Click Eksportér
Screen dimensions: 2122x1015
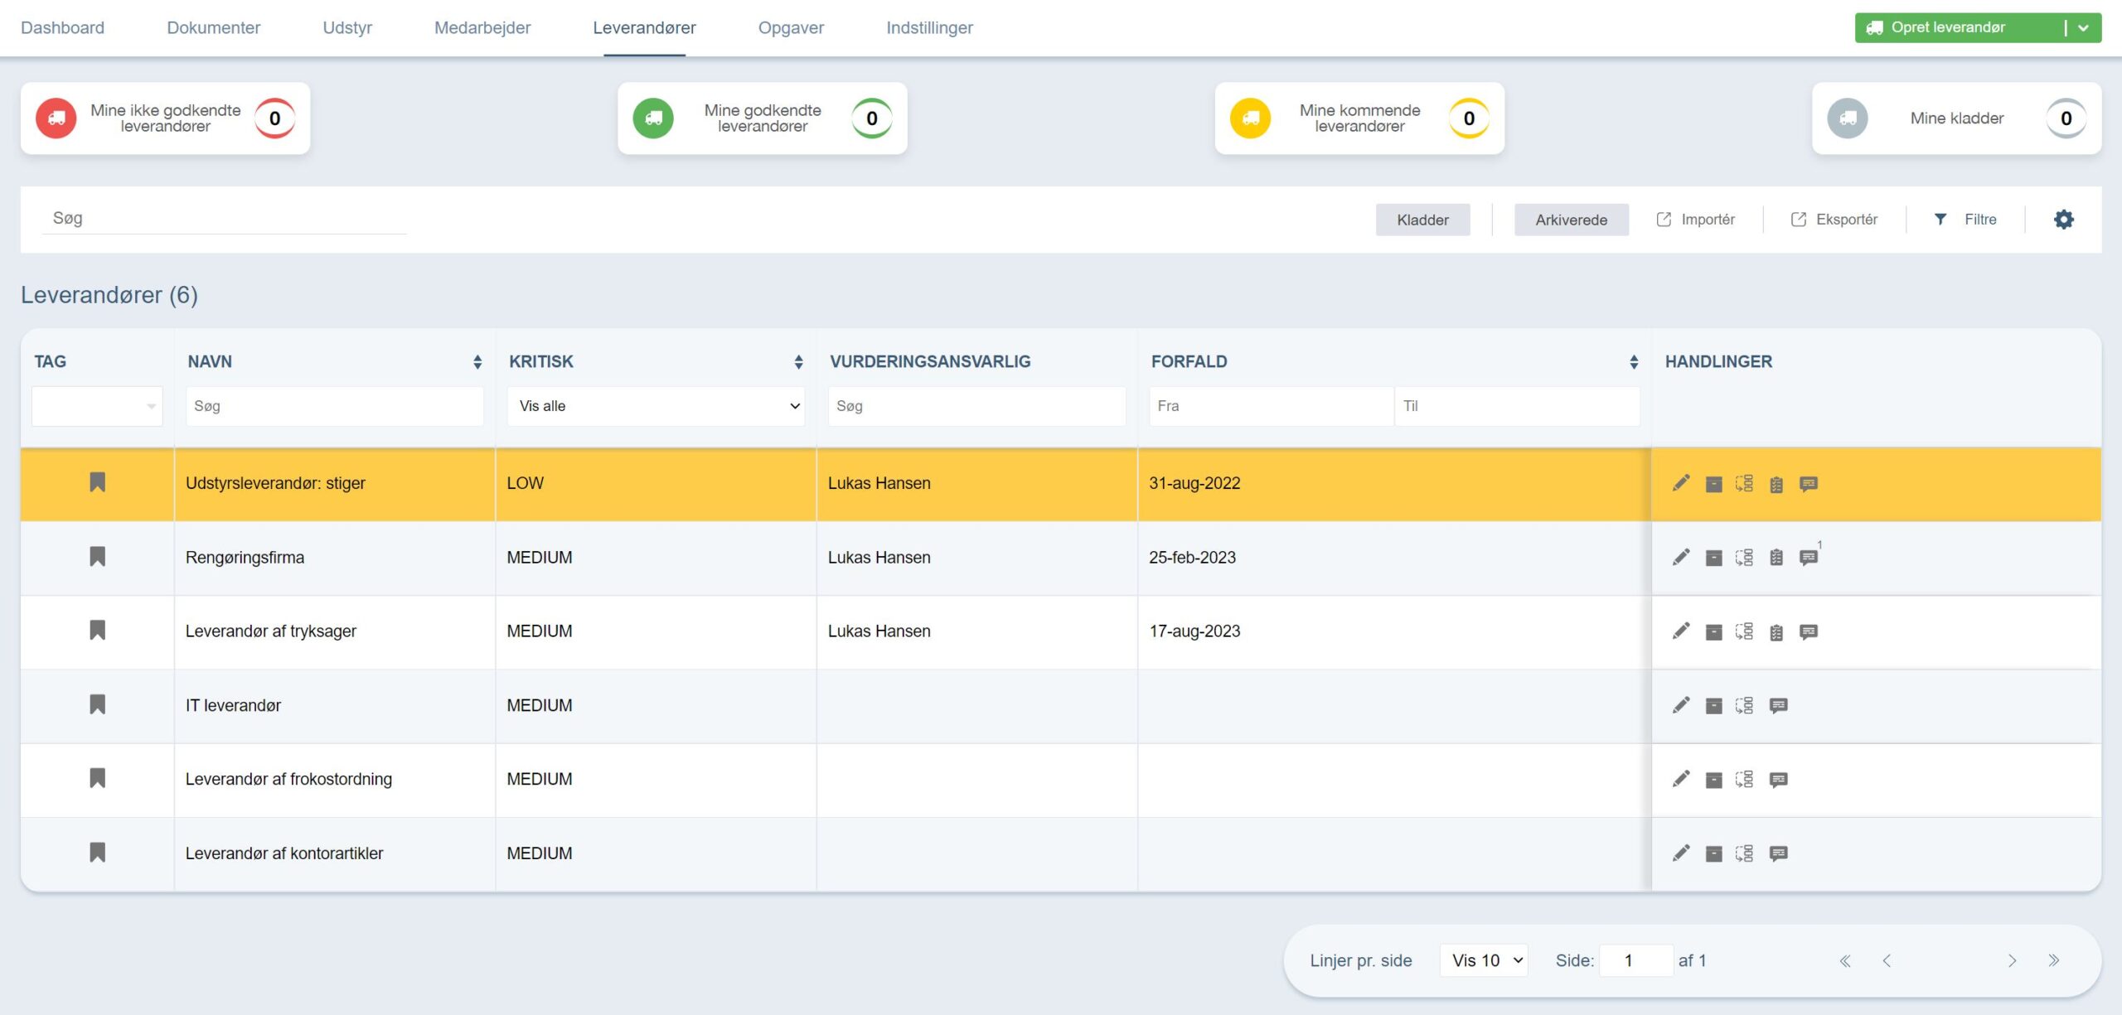point(1834,220)
